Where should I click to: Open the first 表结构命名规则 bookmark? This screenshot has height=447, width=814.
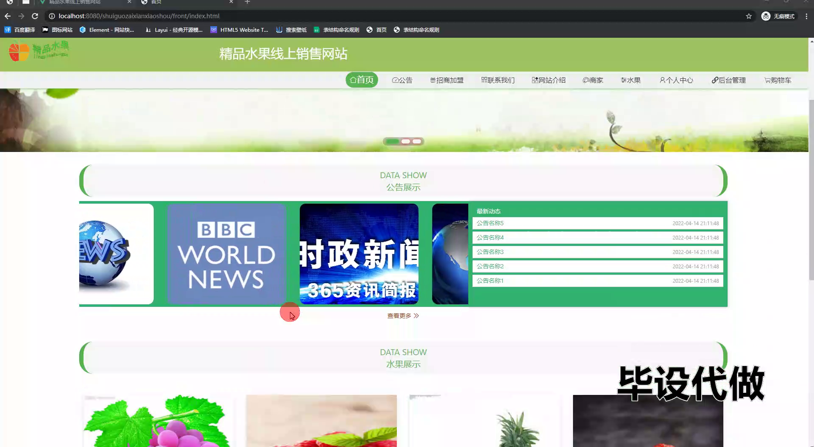(x=336, y=30)
